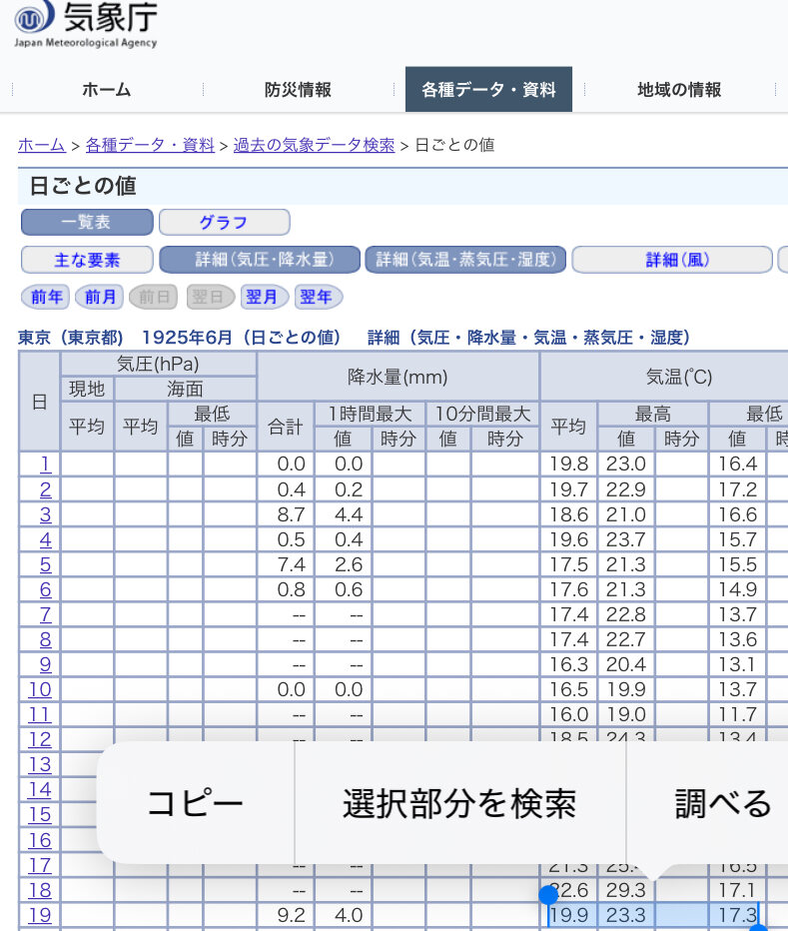The height and width of the screenshot is (931, 788).
Task: Select 詳細(気温・蒸気圧・湿度) detail button
Action: pos(465,260)
